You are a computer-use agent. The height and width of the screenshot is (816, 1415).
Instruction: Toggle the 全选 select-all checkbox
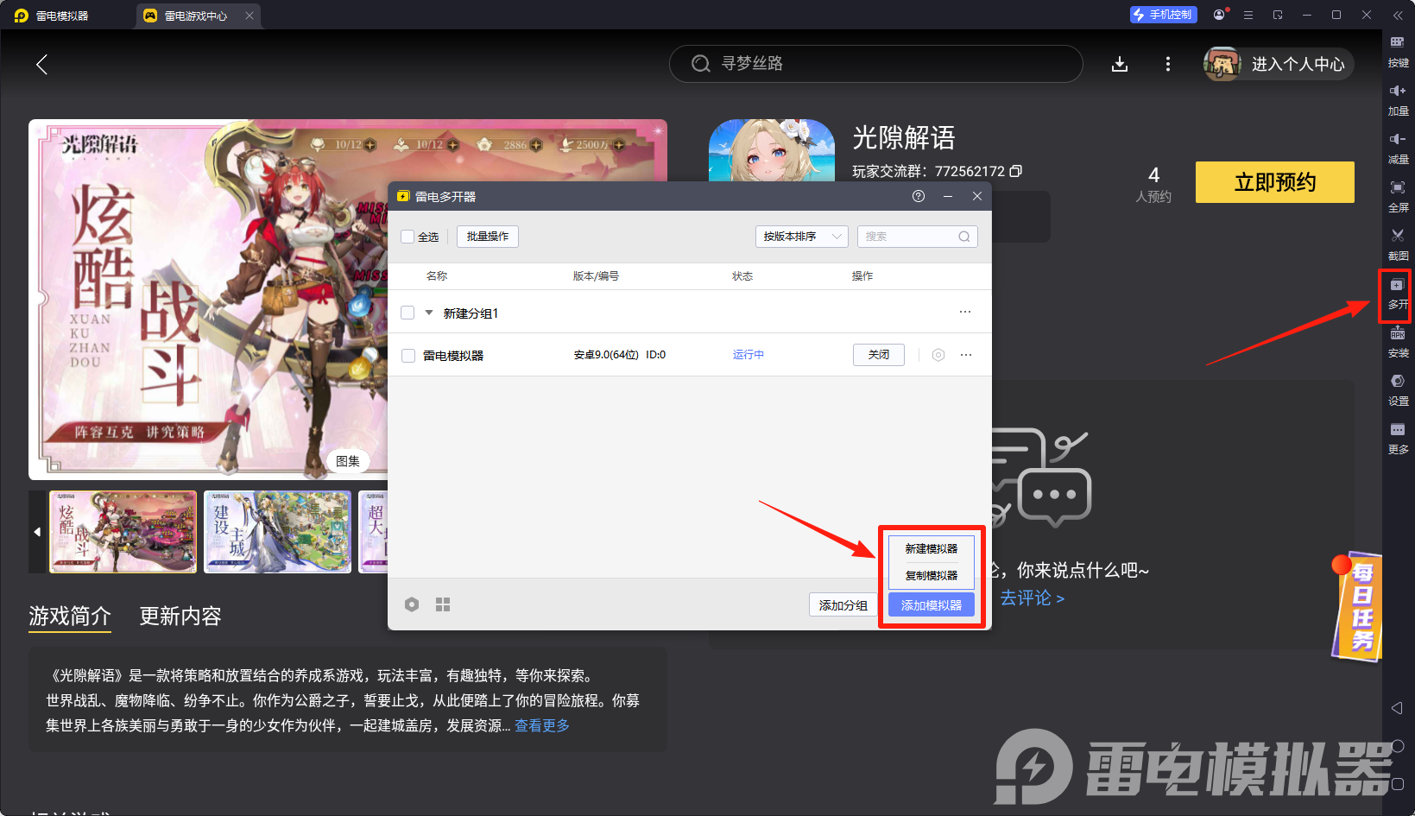click(406, 236)
